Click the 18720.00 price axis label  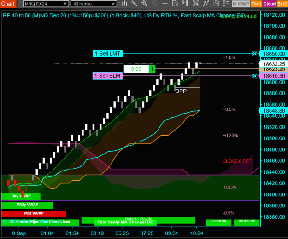274,15
